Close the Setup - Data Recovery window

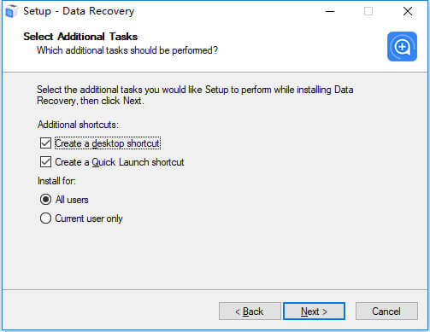tap(408, 11)
